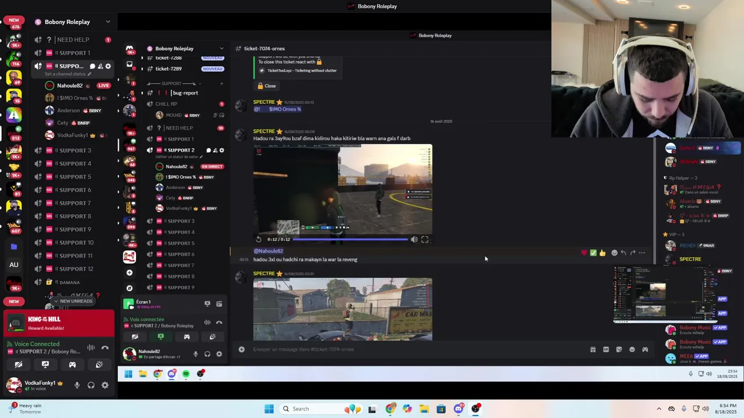The width and height of the screenshot is (744, 418).
Task: Open inner user settings beside Nahoule82
Action: click(x=219, y=354)
